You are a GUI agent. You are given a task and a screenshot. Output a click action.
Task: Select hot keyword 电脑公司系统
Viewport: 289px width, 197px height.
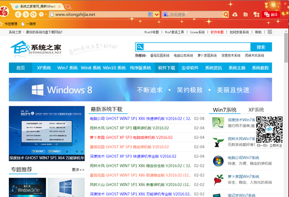[x=184, y=55]
